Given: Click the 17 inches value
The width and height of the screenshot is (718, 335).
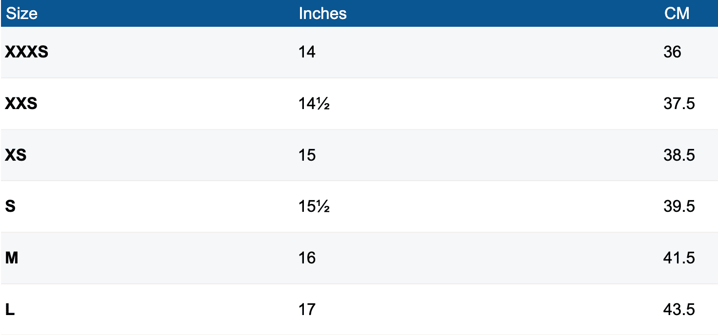Looking at the screenshot, I should click(x=307, y=310).
